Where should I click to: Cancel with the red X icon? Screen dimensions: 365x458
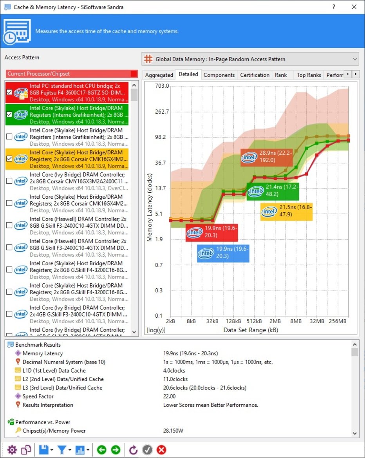coord(161,449)
